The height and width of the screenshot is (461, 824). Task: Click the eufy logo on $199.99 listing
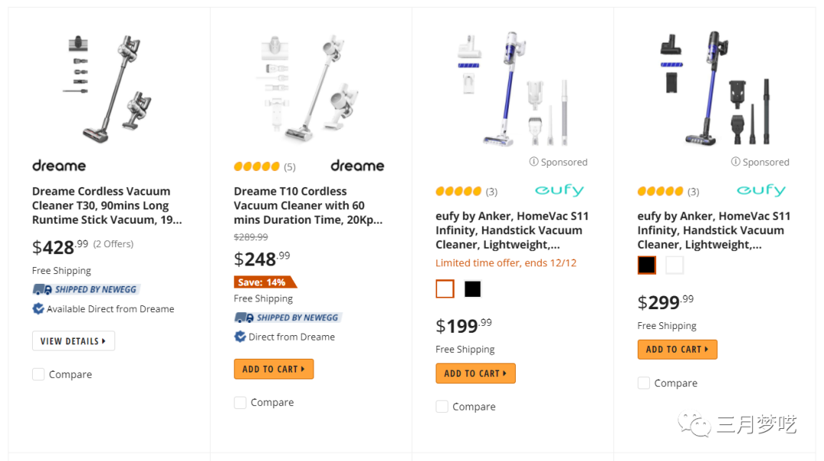[x=559, y=190]
